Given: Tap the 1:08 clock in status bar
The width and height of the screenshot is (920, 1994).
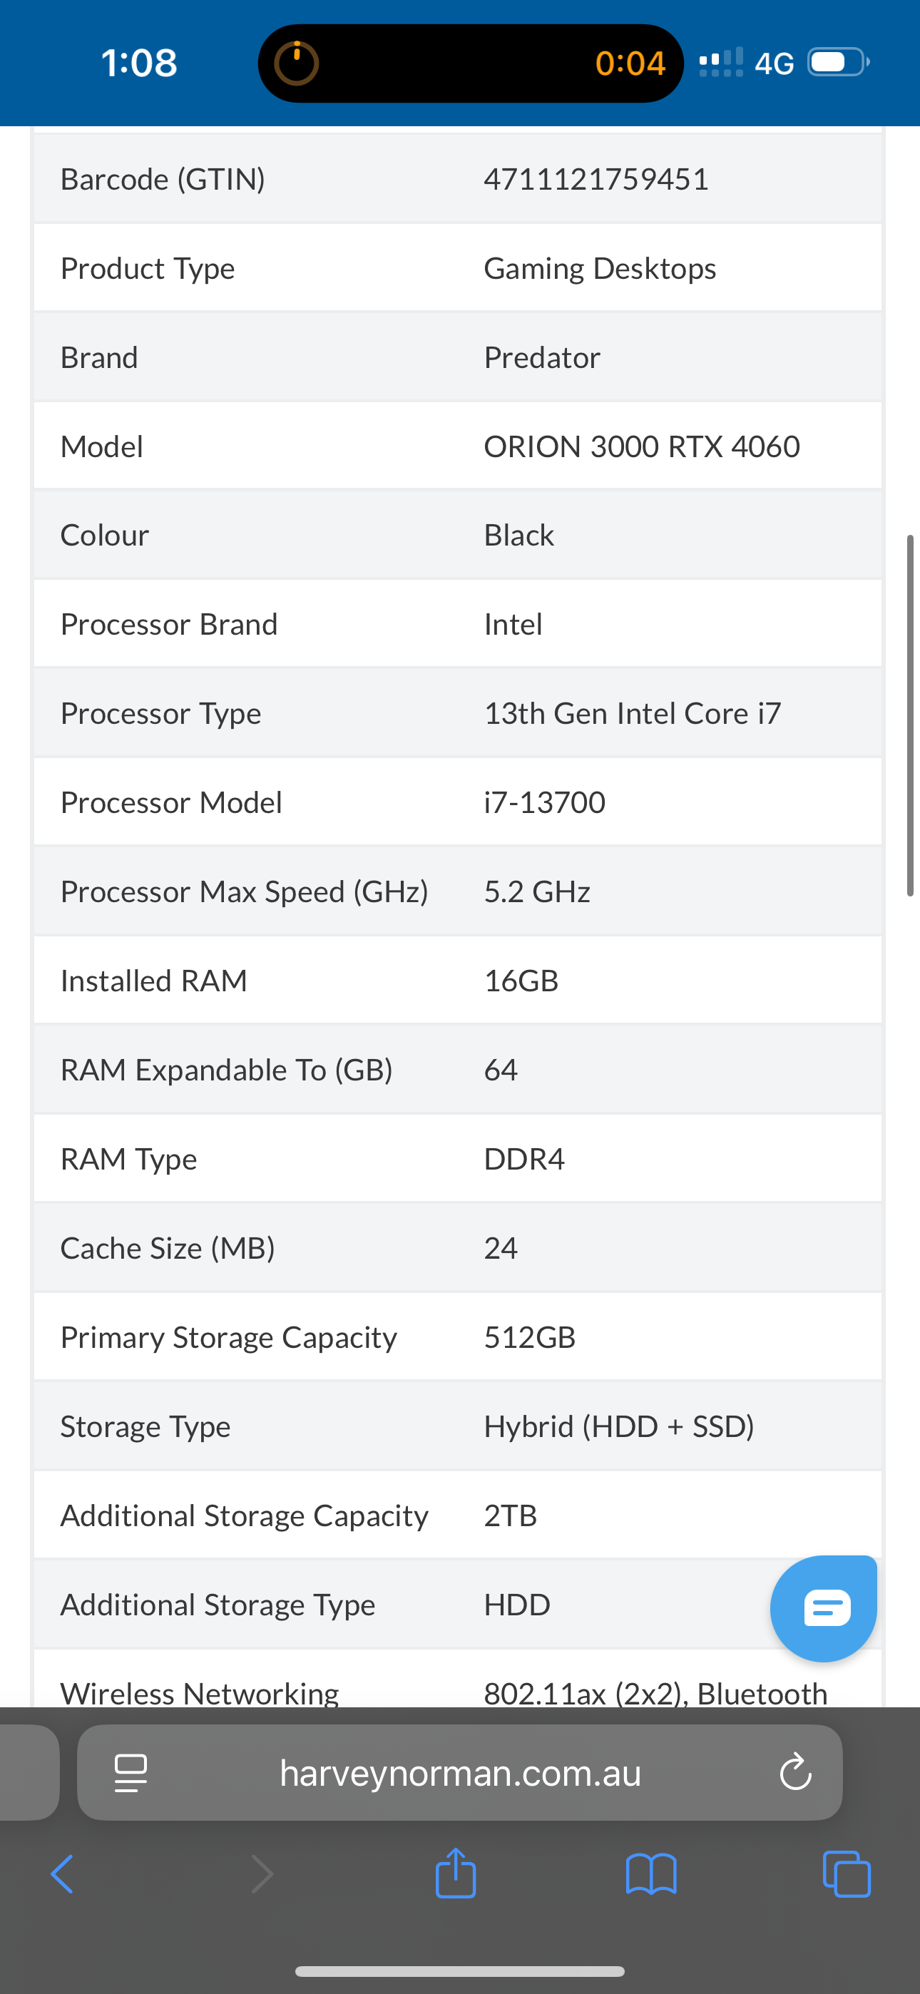Looking at the screenshot, I should click(138, 63).
